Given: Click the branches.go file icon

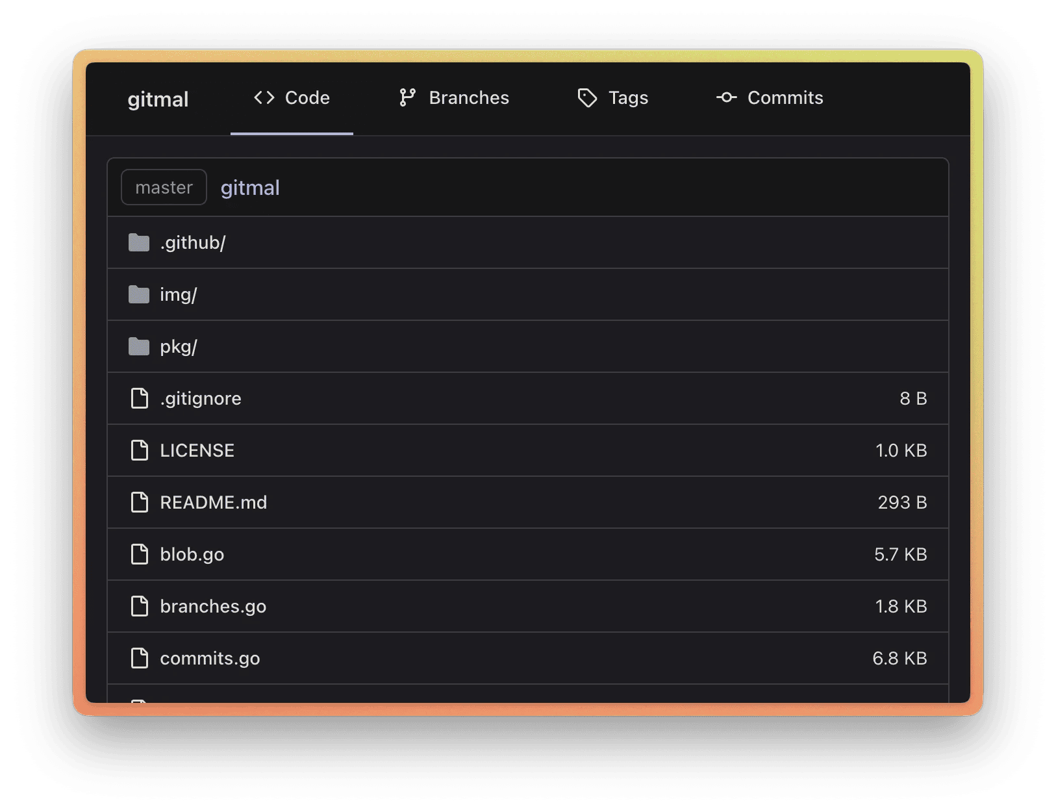Looking at the screenshot, I should 139,606.
